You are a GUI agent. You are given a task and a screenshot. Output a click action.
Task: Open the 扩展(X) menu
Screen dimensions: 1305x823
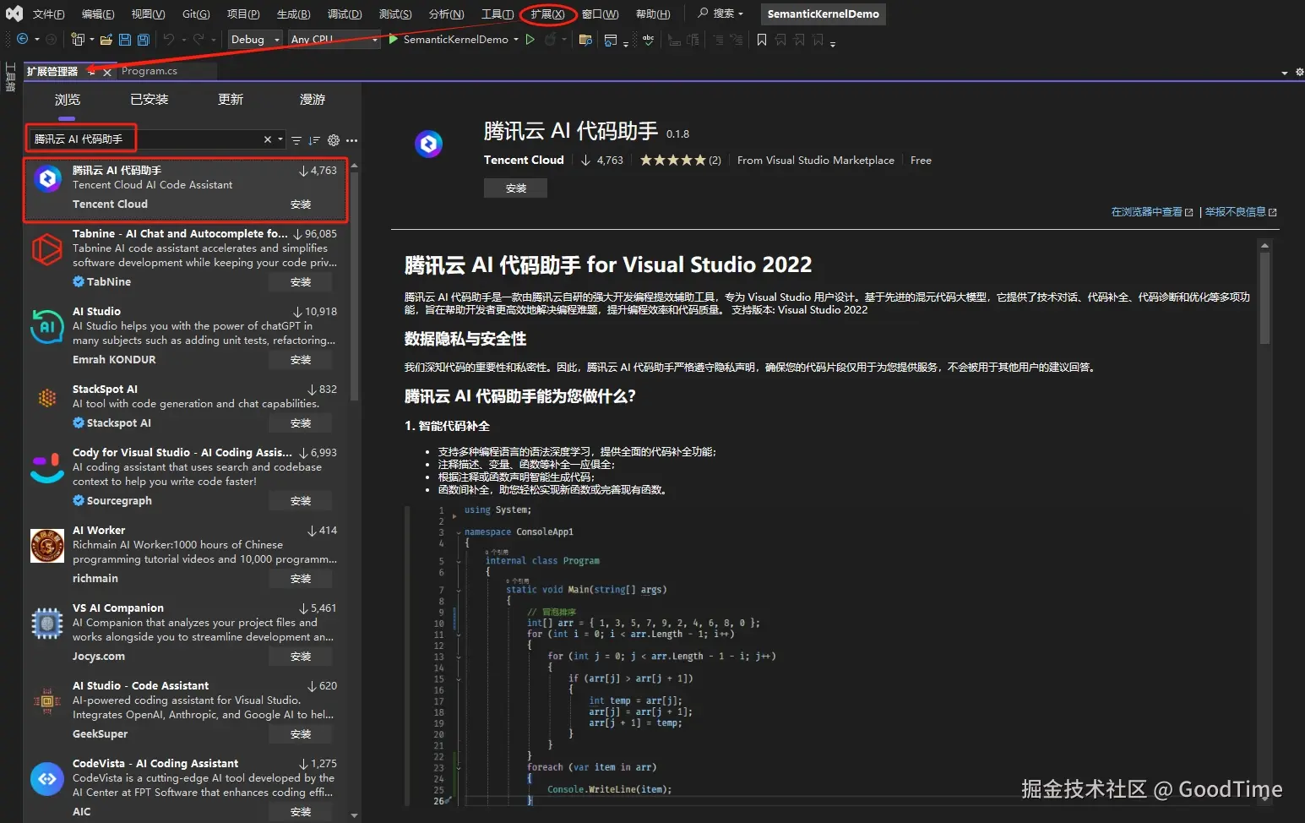[x=547, y=14]
